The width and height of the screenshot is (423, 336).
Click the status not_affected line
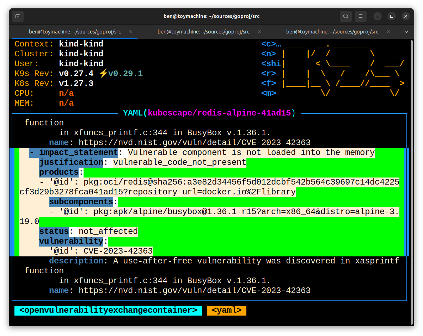(x=88, y=231)
